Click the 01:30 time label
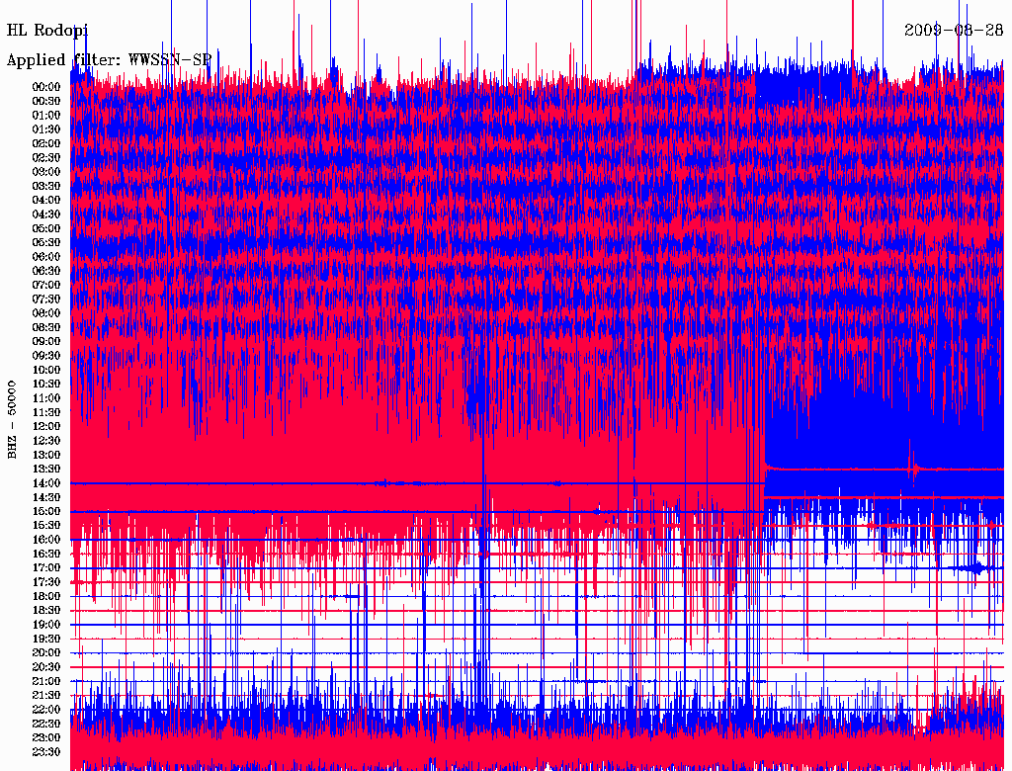The height and width of the screenshot is (771, 1012). [x=46, y=129]
